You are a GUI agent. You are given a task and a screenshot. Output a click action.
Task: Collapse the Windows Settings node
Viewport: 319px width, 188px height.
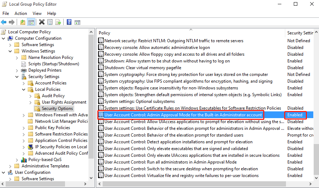[x=10, y=51]
